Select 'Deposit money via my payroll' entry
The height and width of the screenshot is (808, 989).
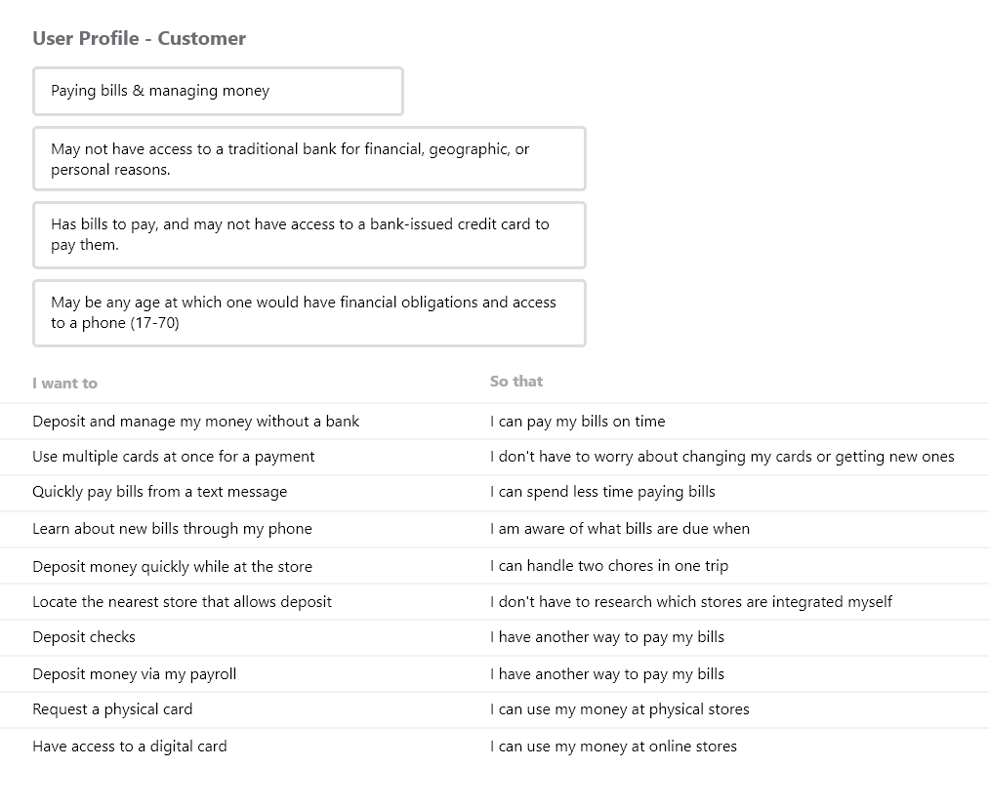click(x=135, y=674)
